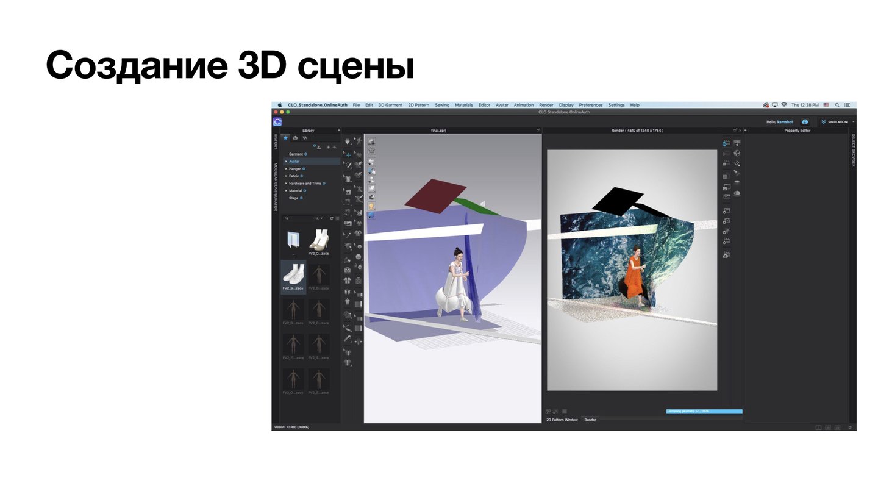Image resolution: width=878 pixels, height=494 pixels.
Task: Click the gear icon beside Stage
Action: (x=301, y=198)
